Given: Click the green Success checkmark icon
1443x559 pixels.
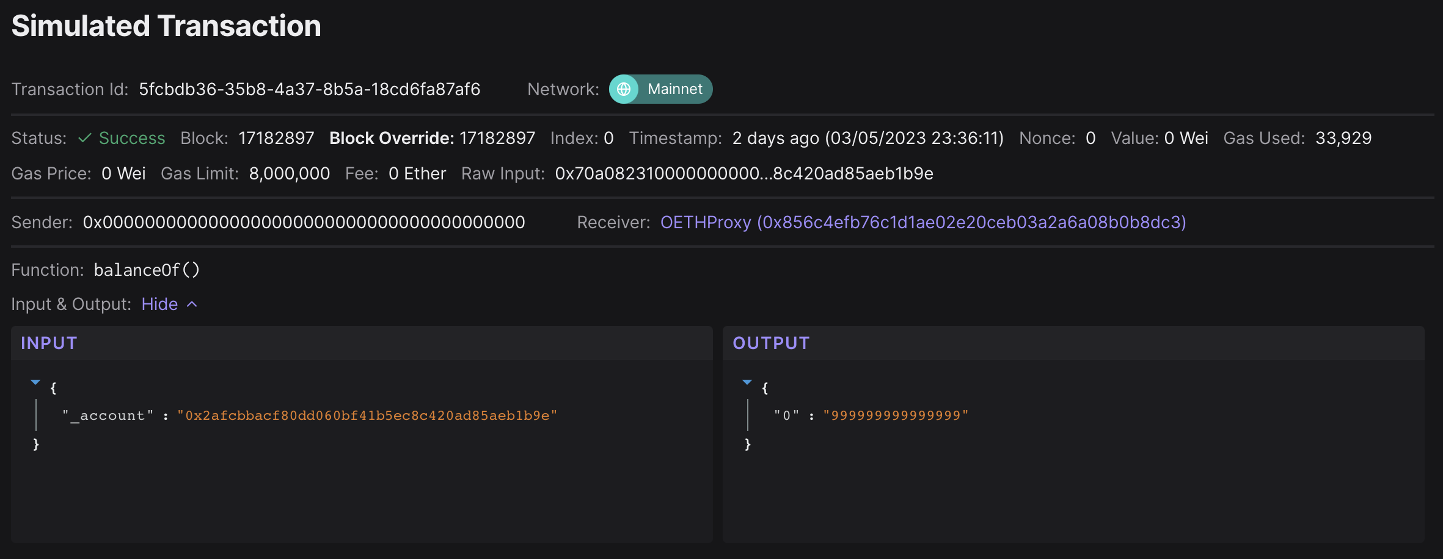Looking at the screenshot, I should pyautogui.click(x=85, y=138).
